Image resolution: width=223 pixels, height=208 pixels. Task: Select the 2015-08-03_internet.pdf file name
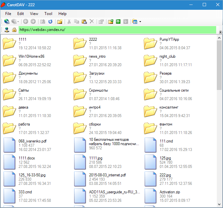(x=107, y=175)
